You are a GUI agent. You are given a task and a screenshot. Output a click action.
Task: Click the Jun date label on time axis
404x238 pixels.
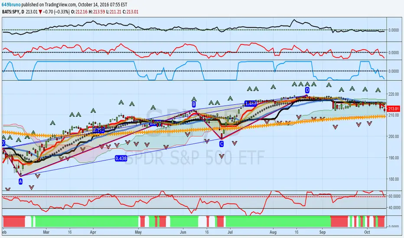tap(183, 232)
